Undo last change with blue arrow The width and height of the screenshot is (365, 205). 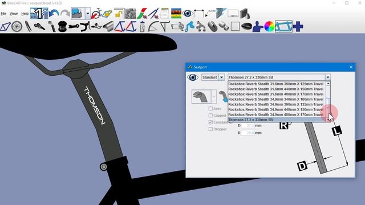(x=54, y=14)
